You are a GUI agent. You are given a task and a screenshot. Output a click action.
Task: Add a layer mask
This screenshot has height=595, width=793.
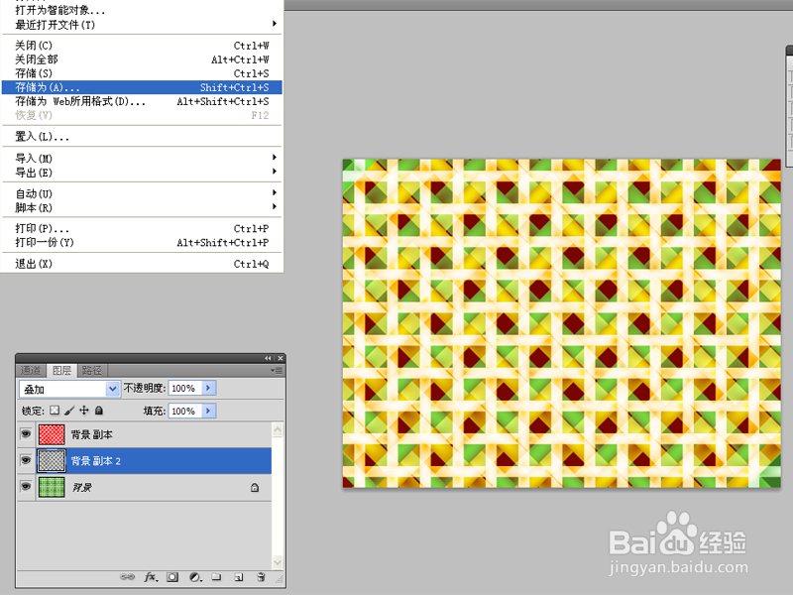172,577
